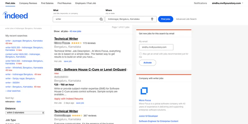Click the search magnifier icon in What field
248x124 pixels.
tap(101, 19)
